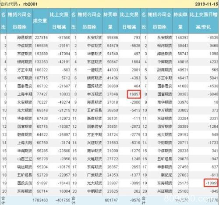
Task: Click 上海大陆 in the volume list
Action: [25, 143]
